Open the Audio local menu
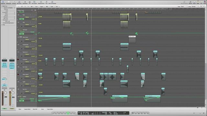The width and height of the screenshot is (207, 116). tap(52, 6)
